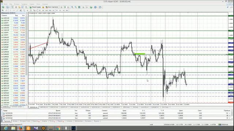This screenshot has height=131, width=234.
Task: Select H4 timeframe
Action: coord(57,11)
